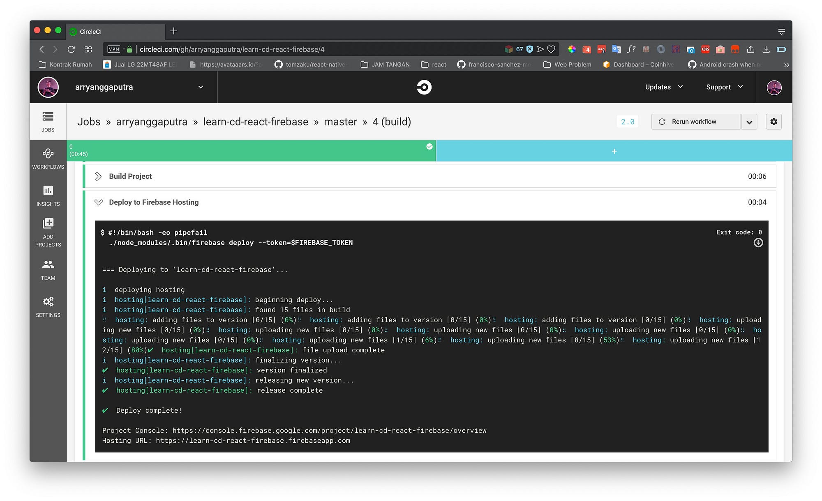Viewport: 822px width, 501px height.
Task: Expand the Build Project step
Action: point(98,176)
